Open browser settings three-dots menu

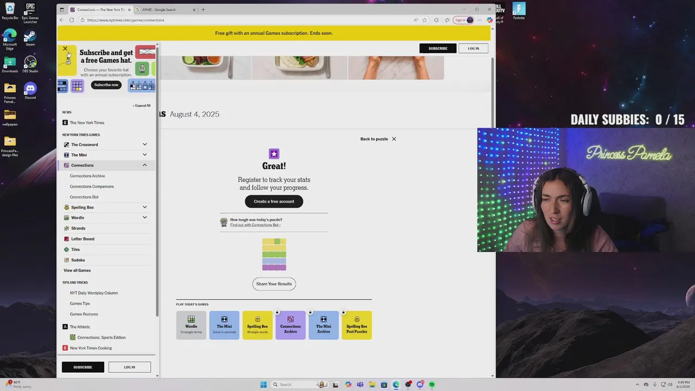479,20
